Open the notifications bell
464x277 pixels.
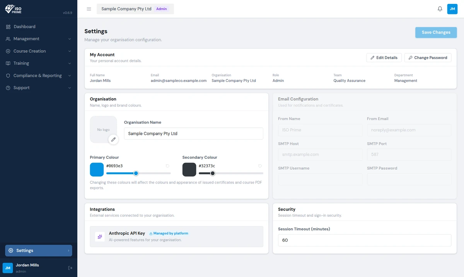440,9
